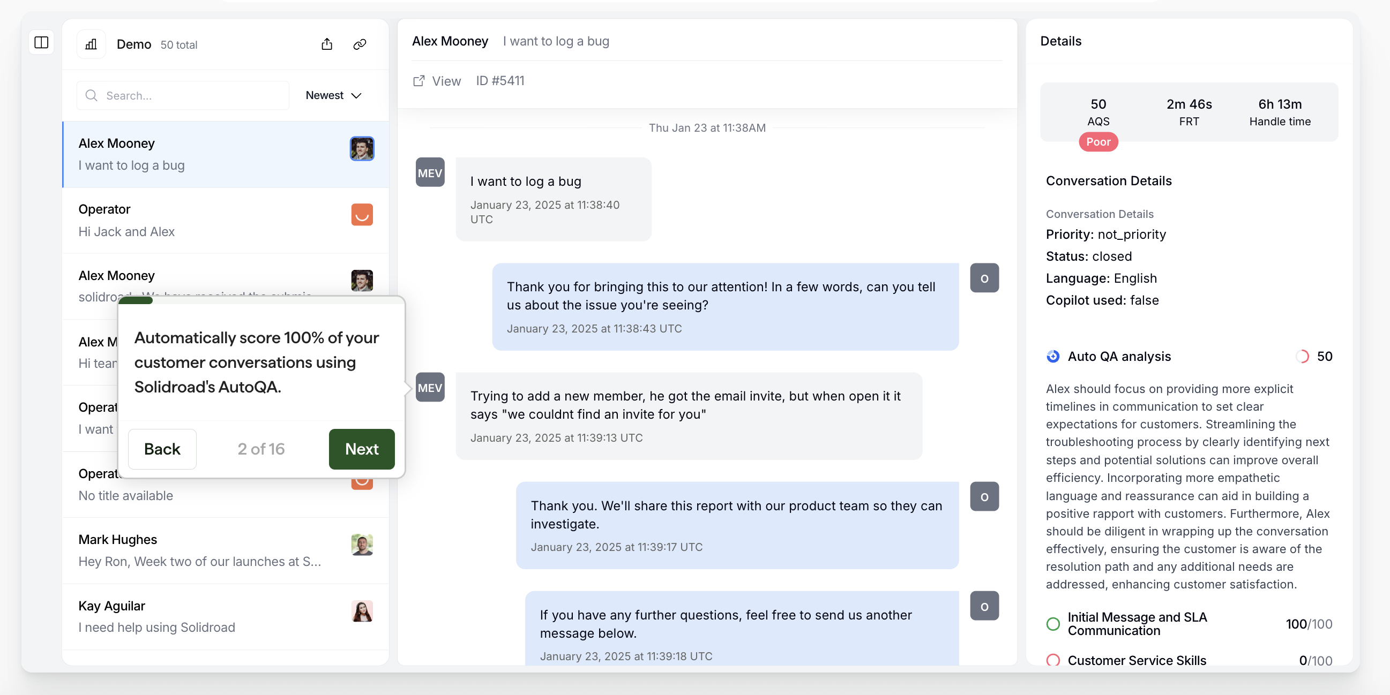
Task: Click the Customer Service Skills status circle
Action: click(1052, 660)
